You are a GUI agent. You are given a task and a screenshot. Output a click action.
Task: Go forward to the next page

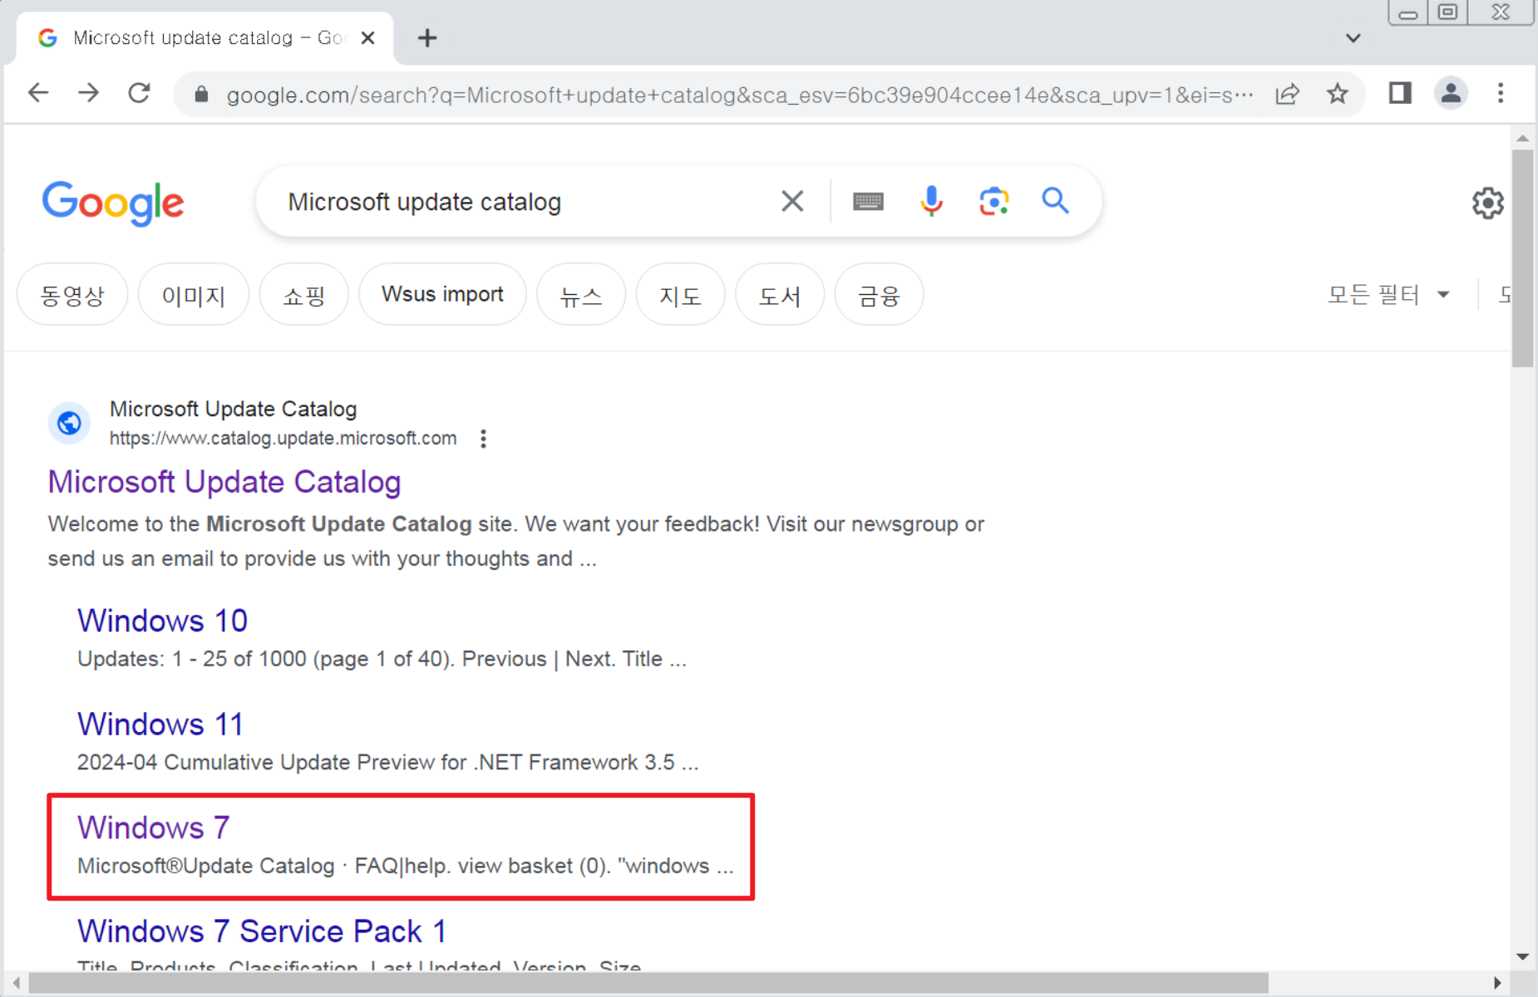tap(88, 93)
